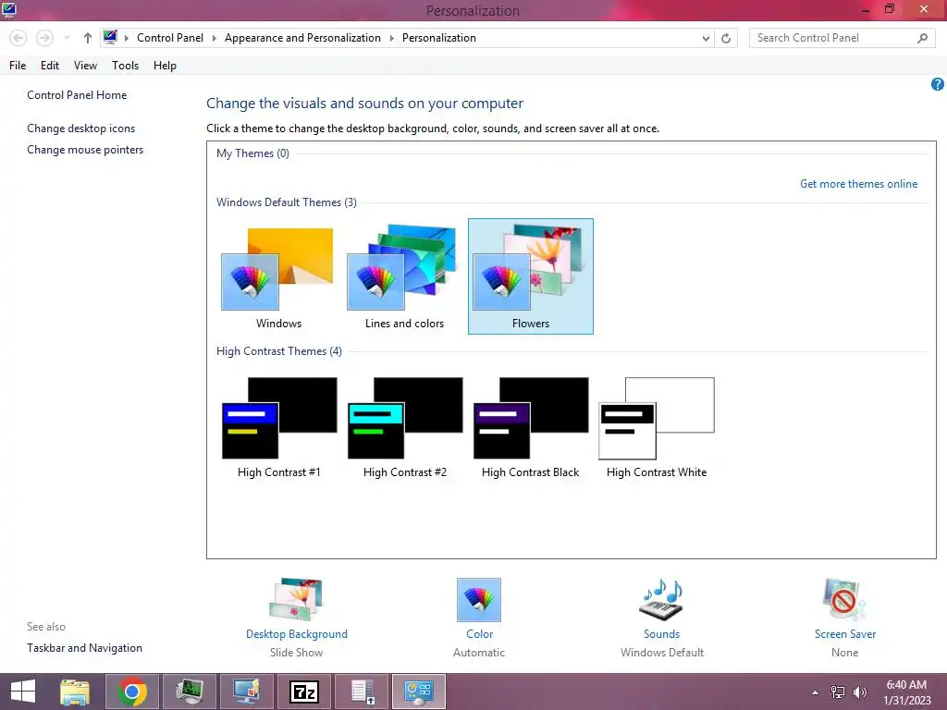This screenshot has height=710, width=947.
Task: Refresh the Personalization page
Action: [x=726, y=38]
